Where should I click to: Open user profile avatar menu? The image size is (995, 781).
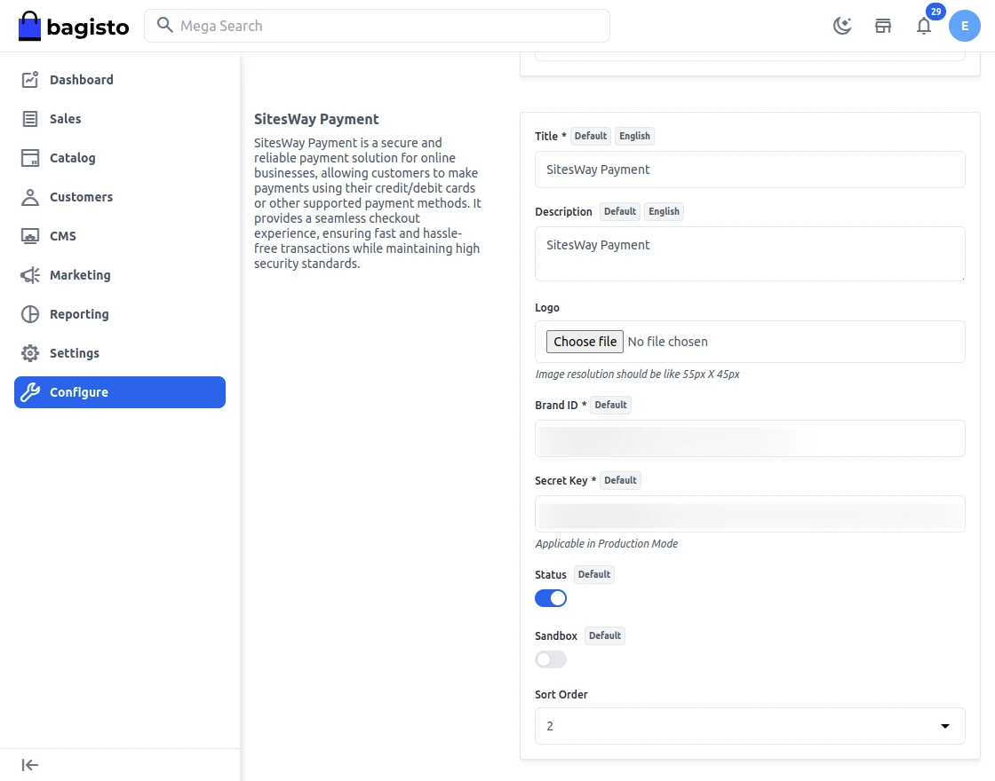point(965,26)
